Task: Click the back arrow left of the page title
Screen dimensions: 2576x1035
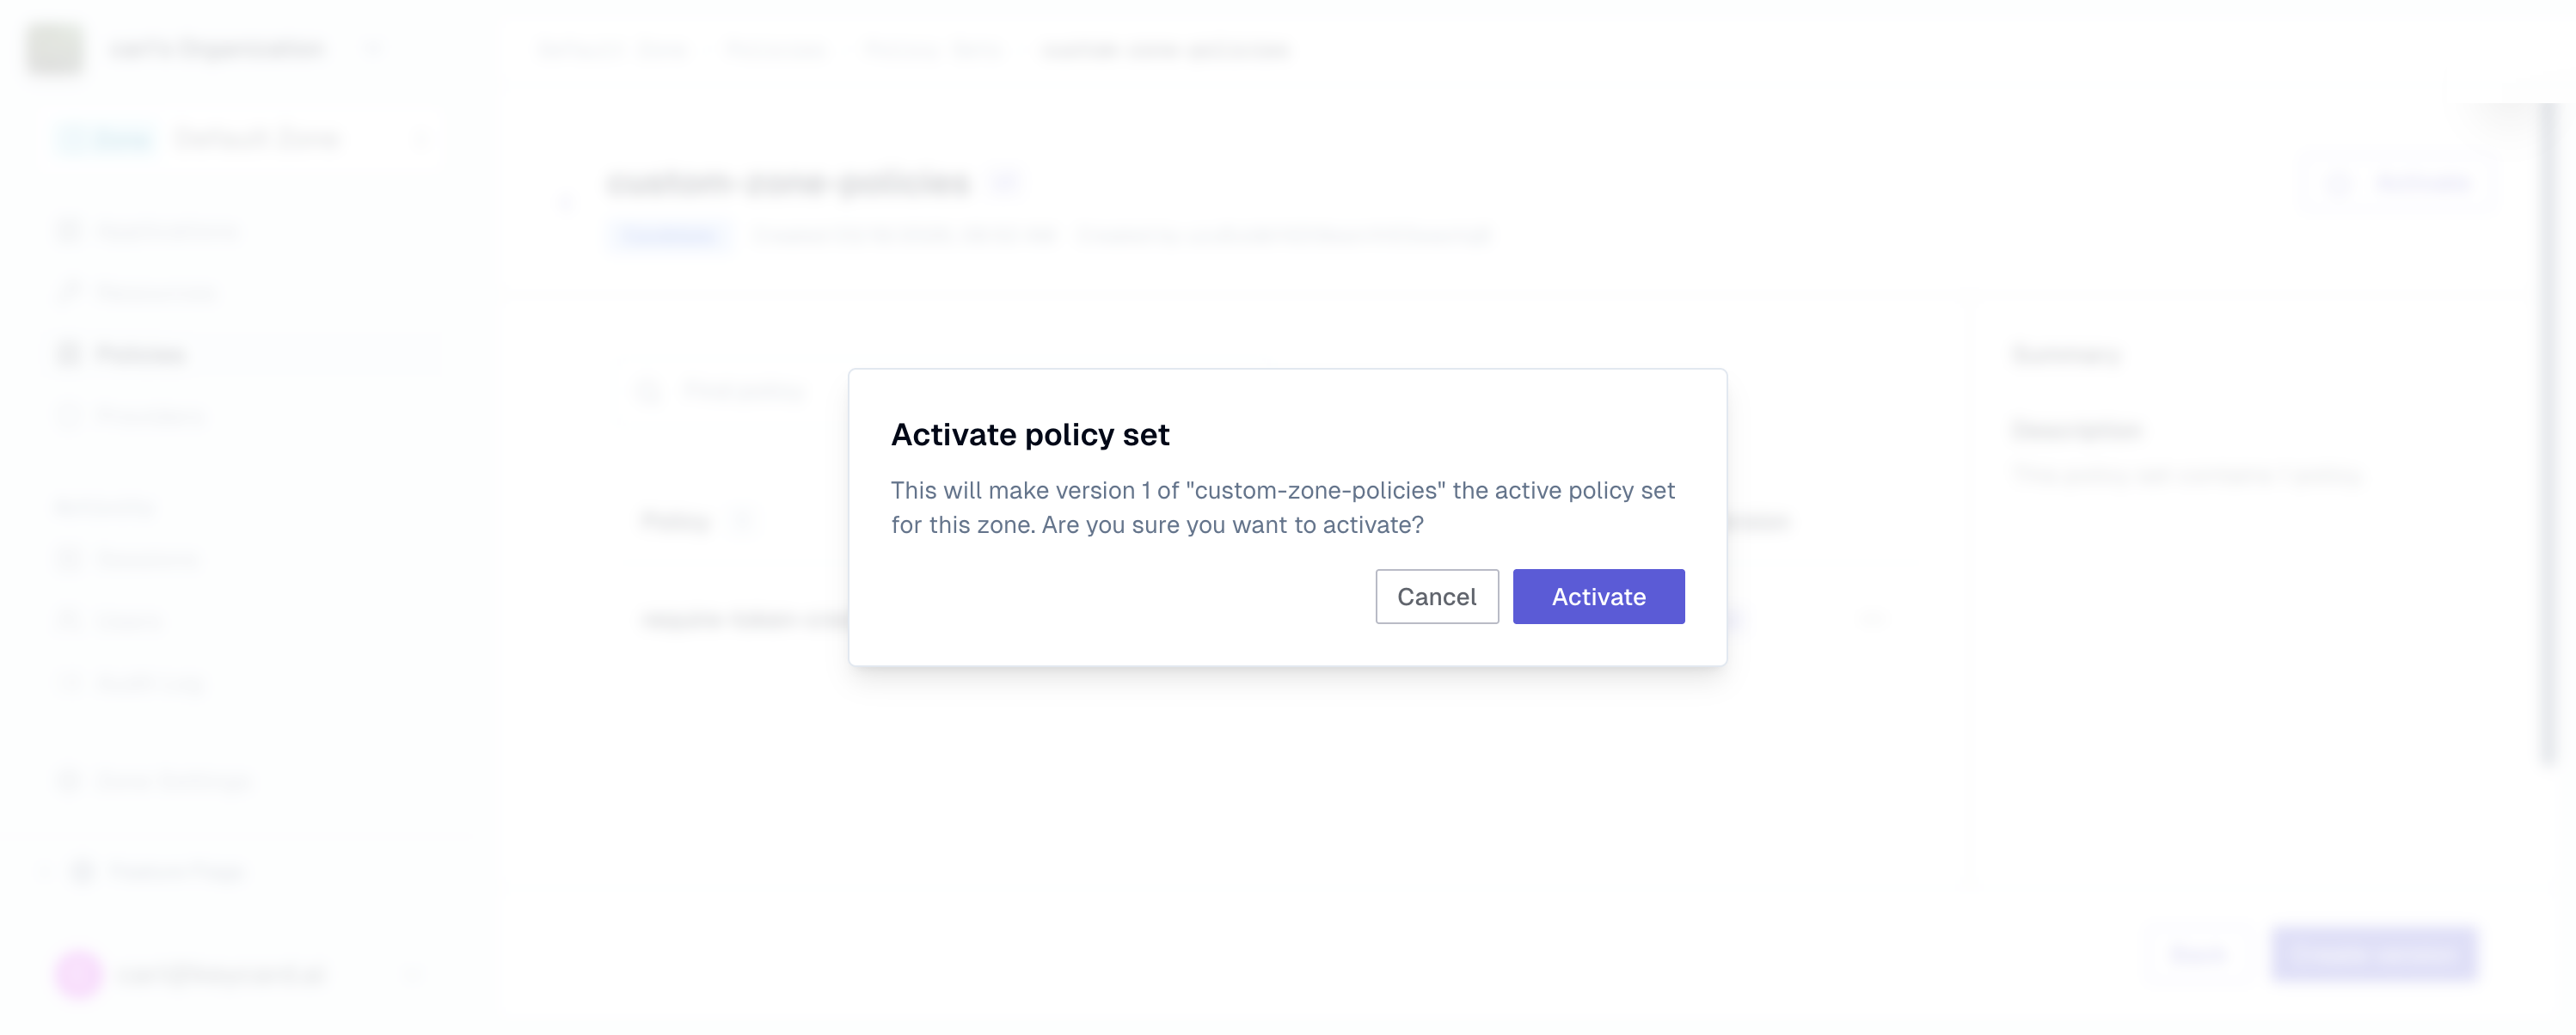Action: (x=566, y=202)
